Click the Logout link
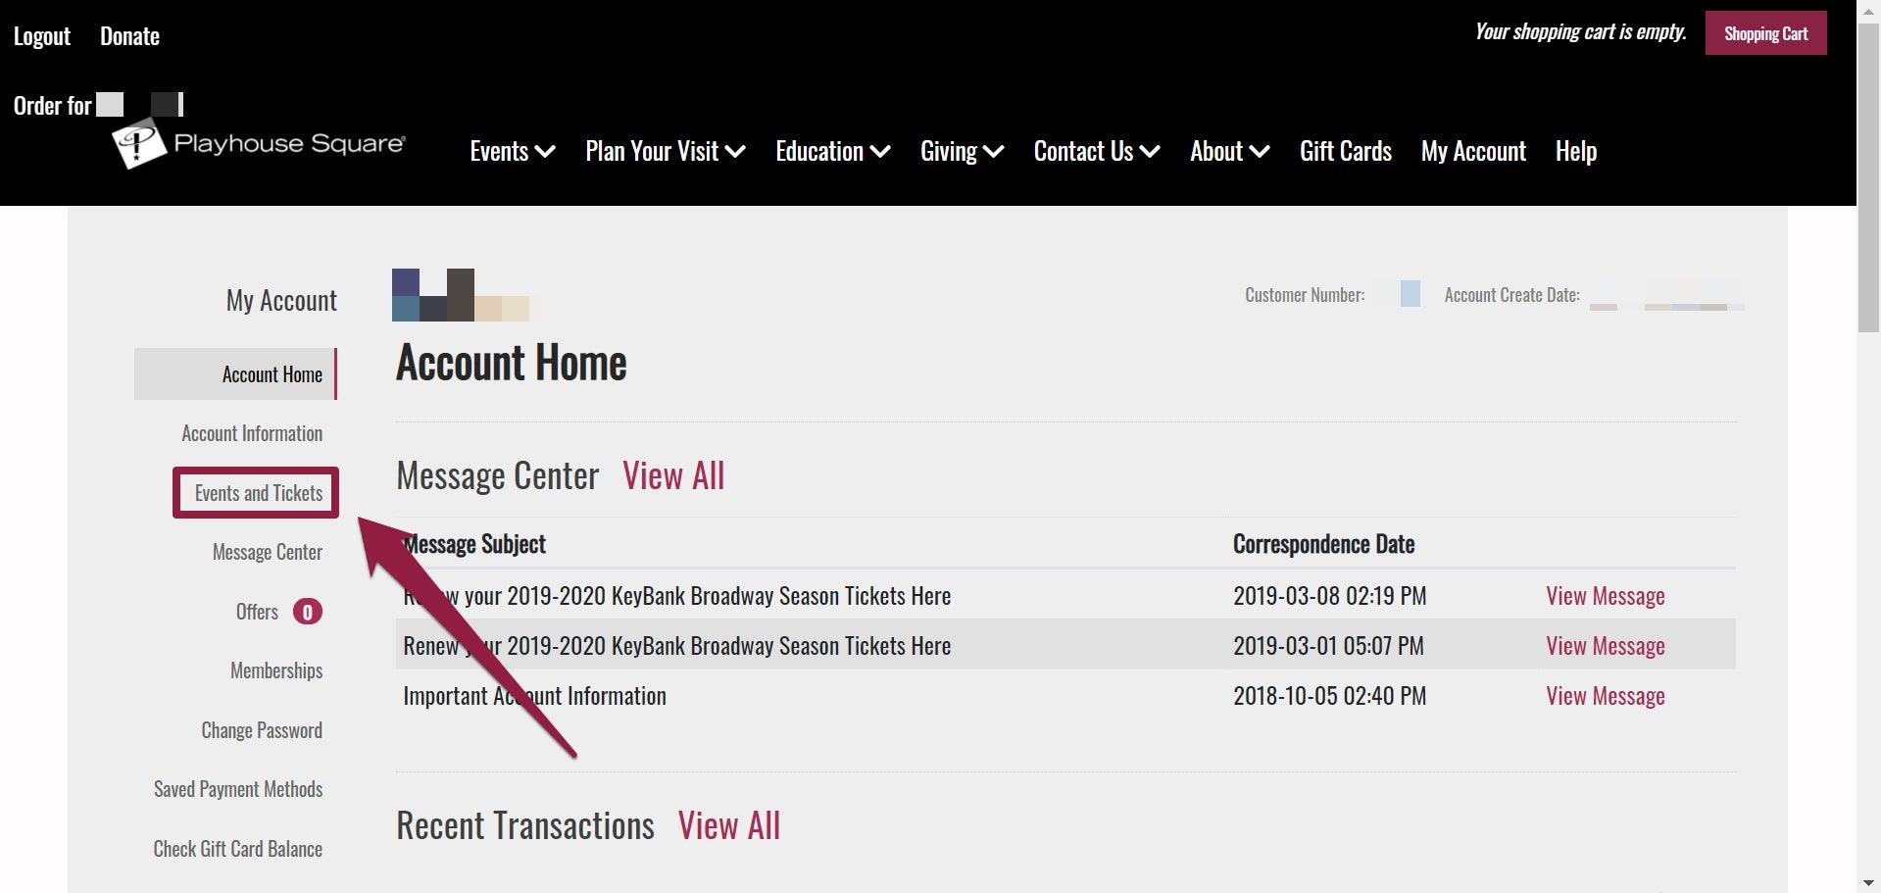This screenshot has height=893, width=1881. pyautogui.click(x=42, y=37)
